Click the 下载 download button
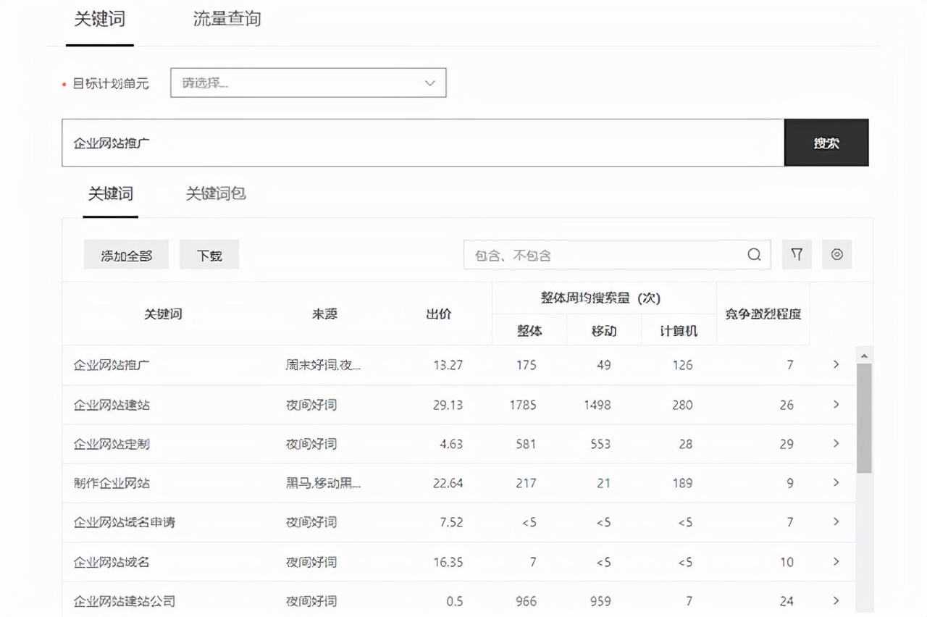The image size is (927, 617). coord(209,254)
